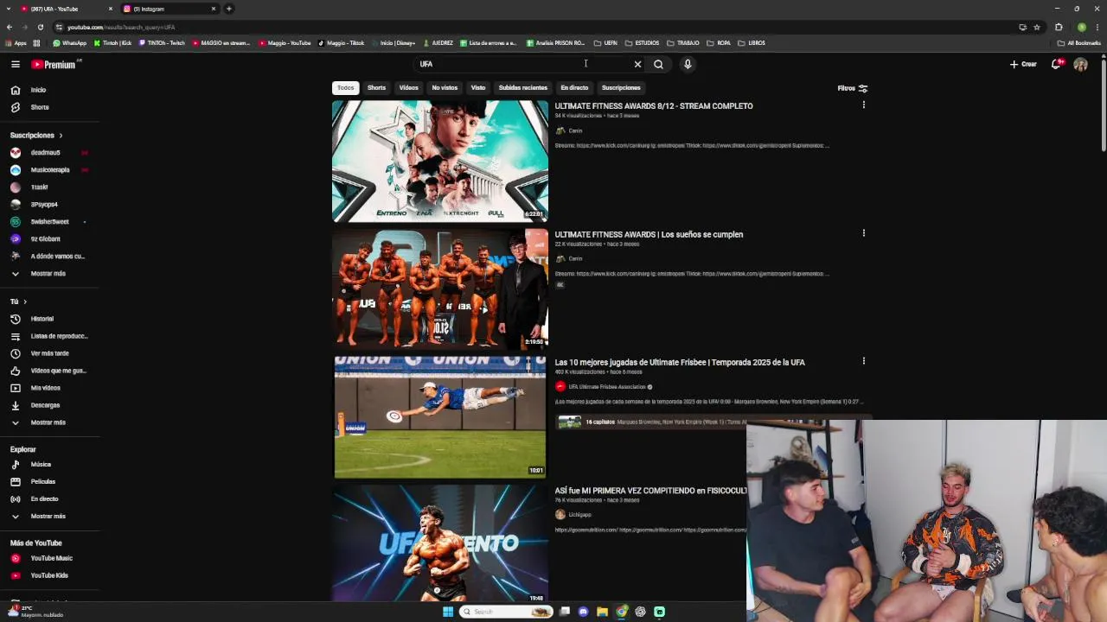Bookmark this page with star icon
Viewport: 1107px width, 622px height.
click(1037, 27)
